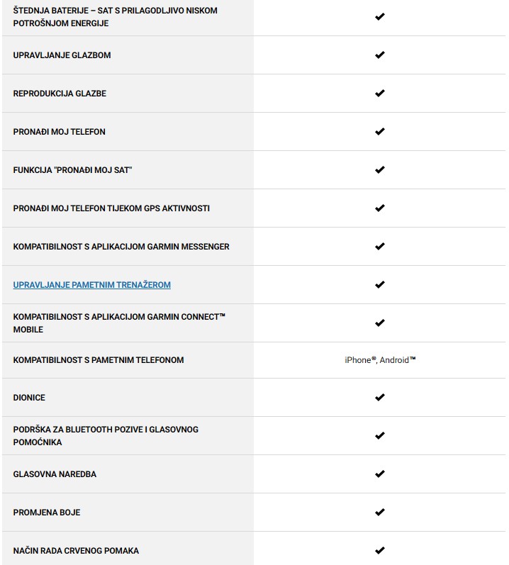Screen dimensions: 509x565
Task: Click checkmark beside Funkcija "Pronađi moj sat"
Action: pyautogui.click(x=379, y=169)
